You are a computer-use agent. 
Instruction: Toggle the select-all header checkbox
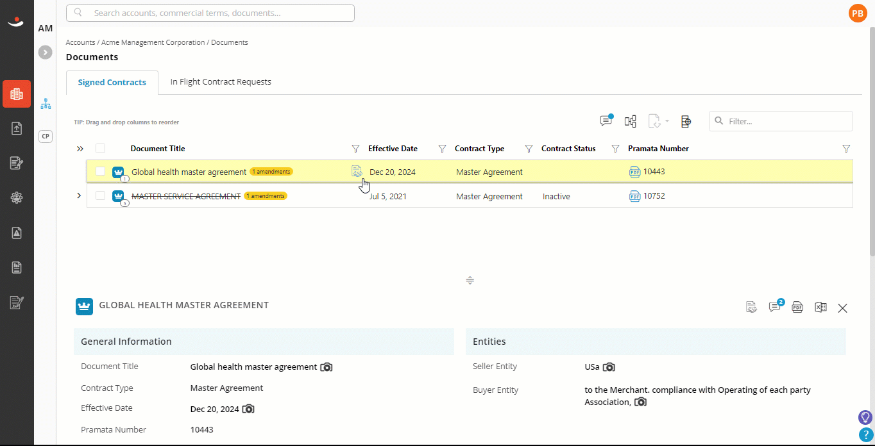coord(100,148)
